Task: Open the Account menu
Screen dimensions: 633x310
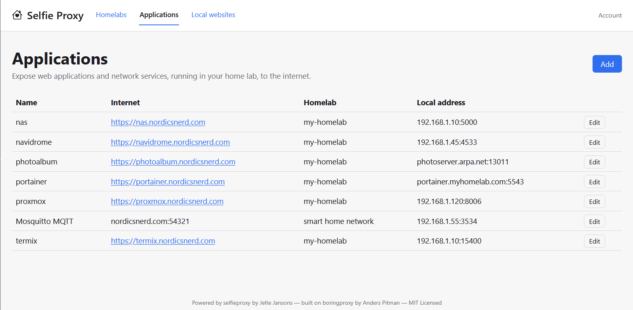Action: click(610, 15)
